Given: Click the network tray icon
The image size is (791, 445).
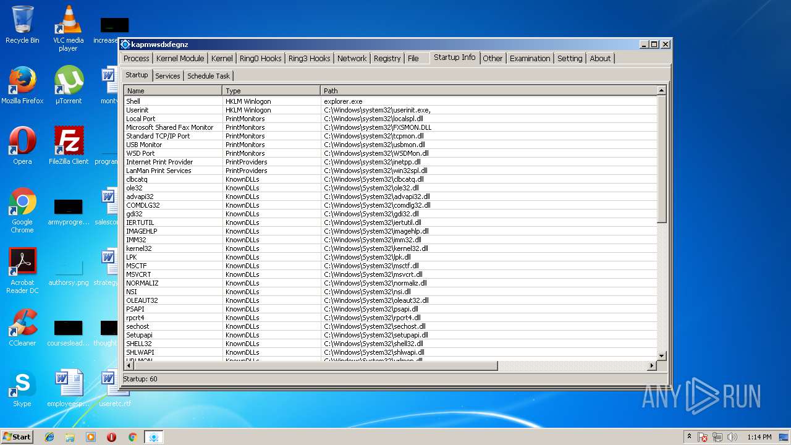Looking at the screenshot, I should click(717, 437).
